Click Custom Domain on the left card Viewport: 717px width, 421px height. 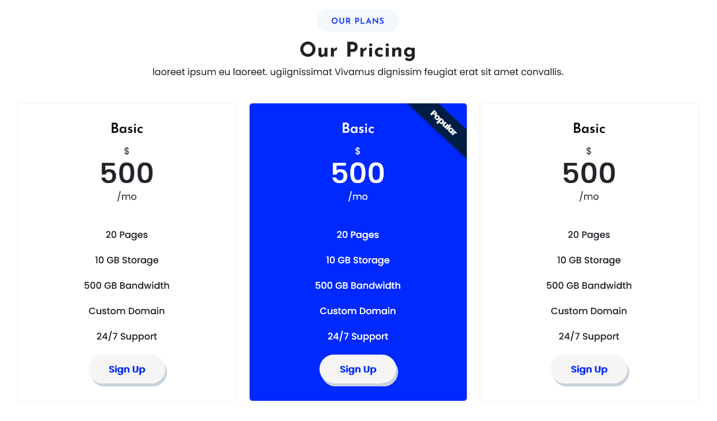point(127,311)
